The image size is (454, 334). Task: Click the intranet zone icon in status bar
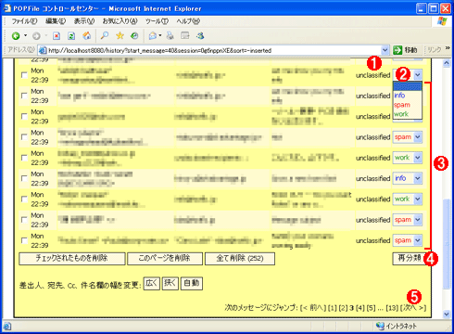[x=380, y=326]
